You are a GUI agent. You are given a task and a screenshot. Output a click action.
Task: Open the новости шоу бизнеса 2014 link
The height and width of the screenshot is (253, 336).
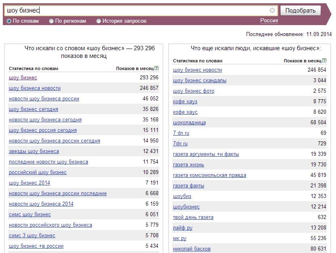[41, 204]
